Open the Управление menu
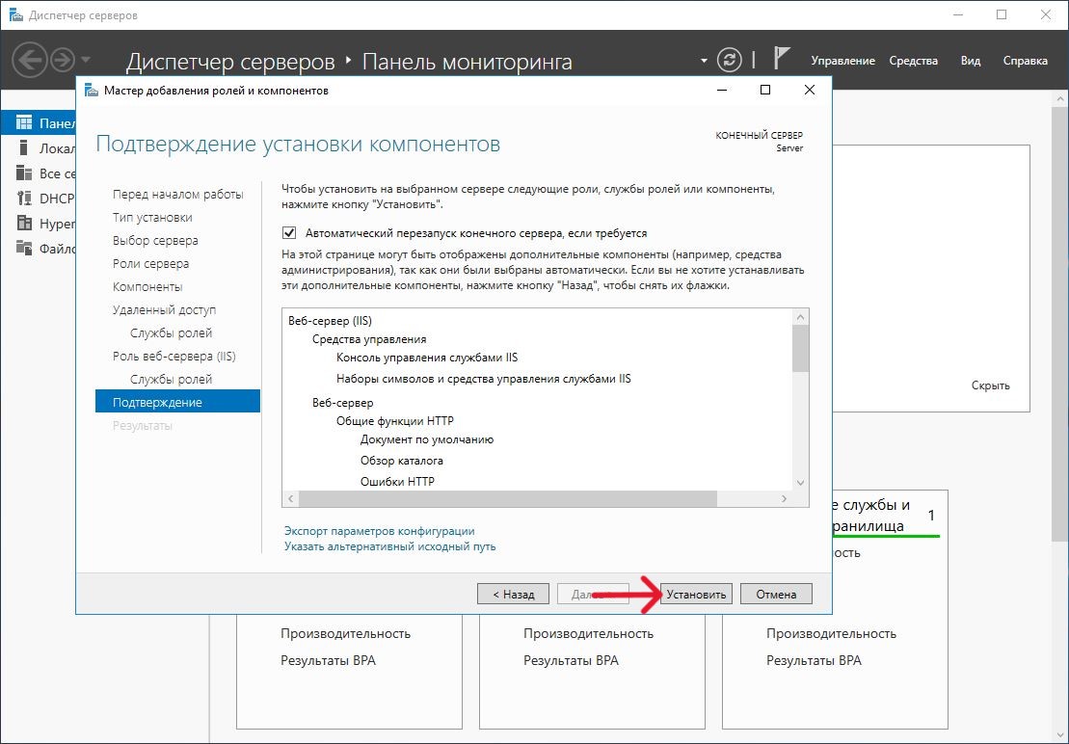 pos(842,61)
